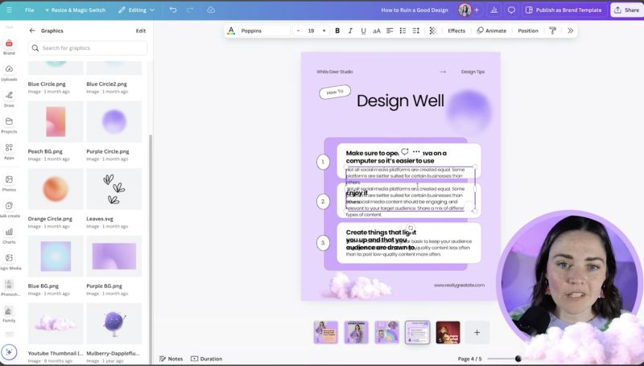The height and width of the screenshot is (366, 644).
Task: Open the Apps sidebar tab
Action: 9,151
